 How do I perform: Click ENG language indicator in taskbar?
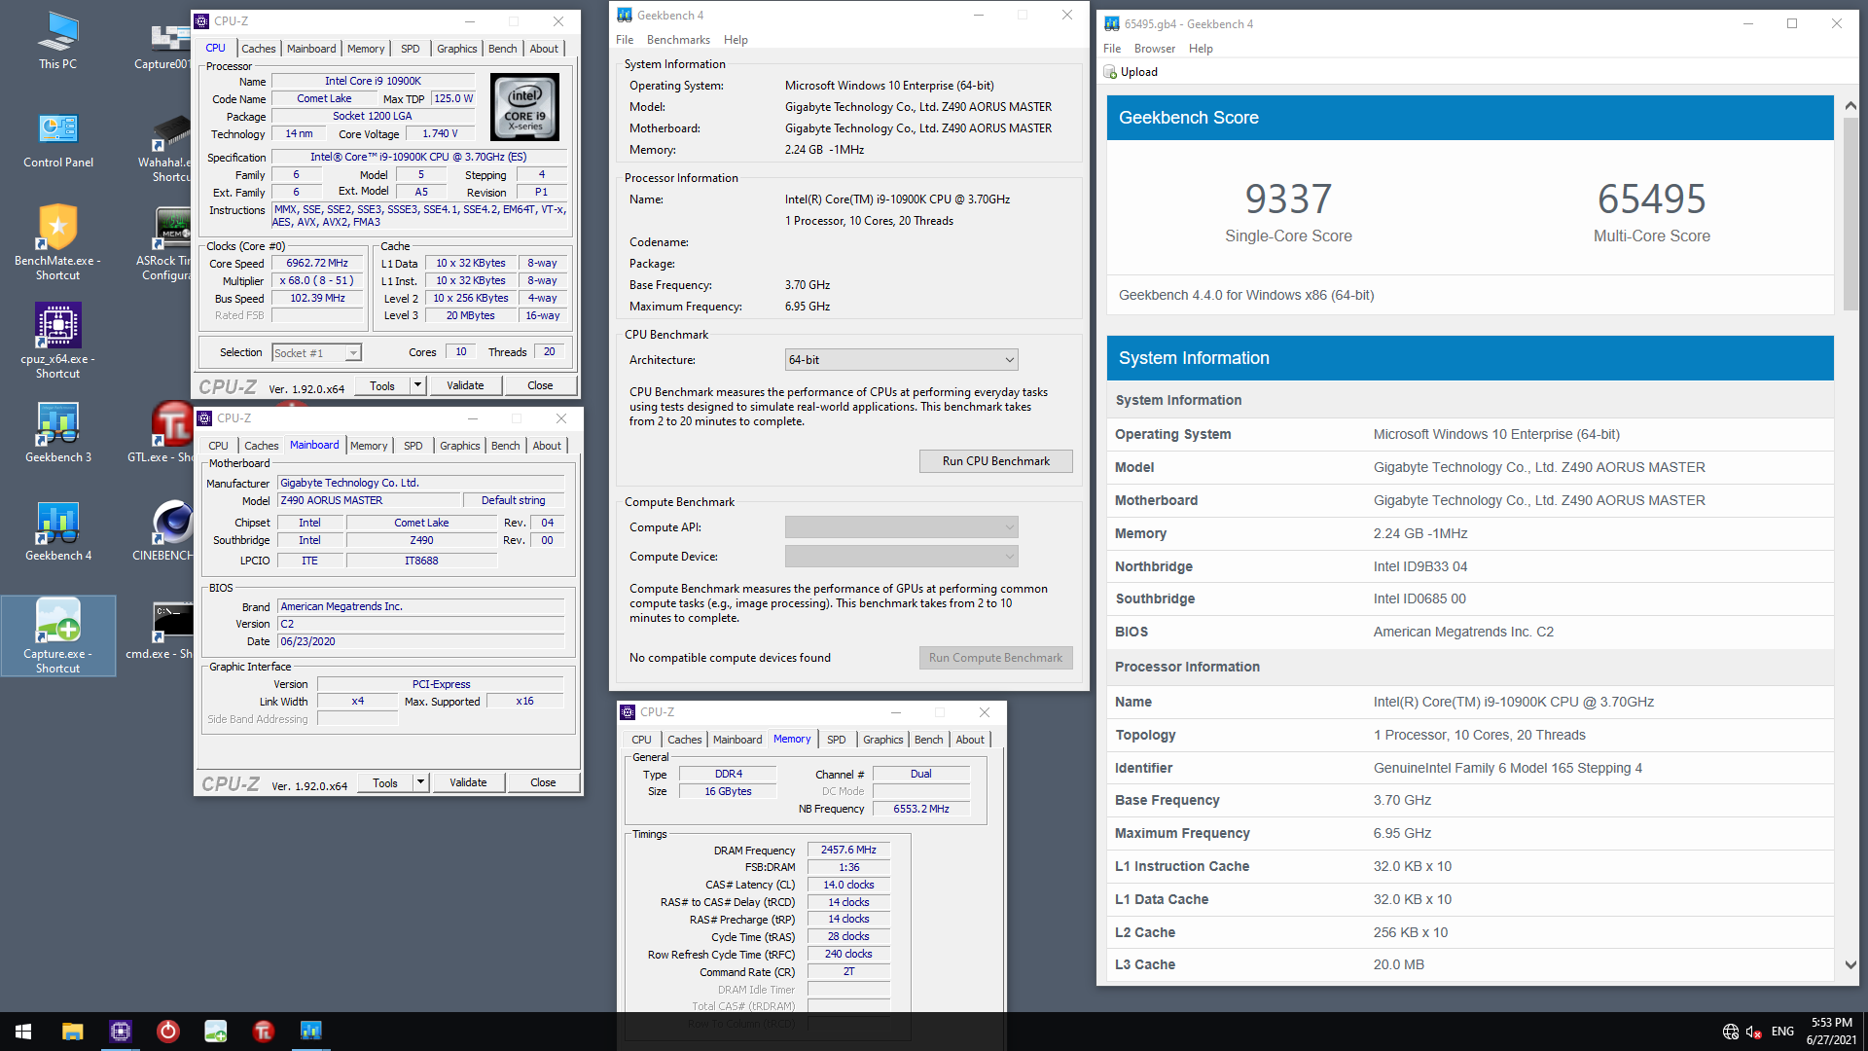click(1782, 1032)
